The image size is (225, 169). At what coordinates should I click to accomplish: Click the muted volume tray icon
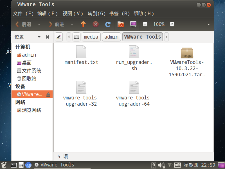(161, 165)
